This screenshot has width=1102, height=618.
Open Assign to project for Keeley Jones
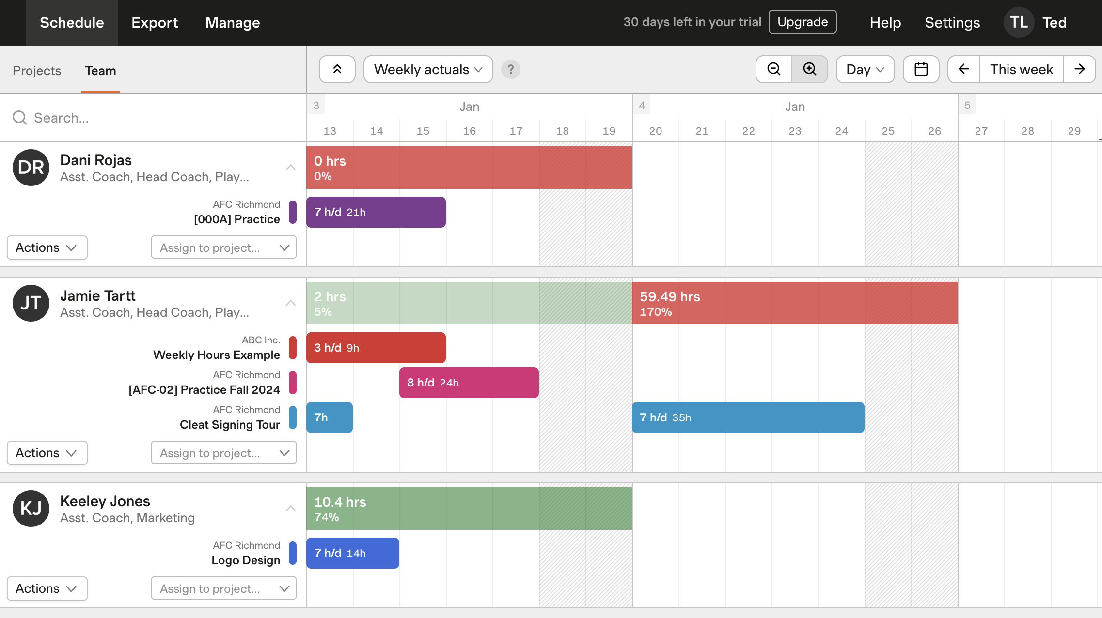[x=224, y=588]
